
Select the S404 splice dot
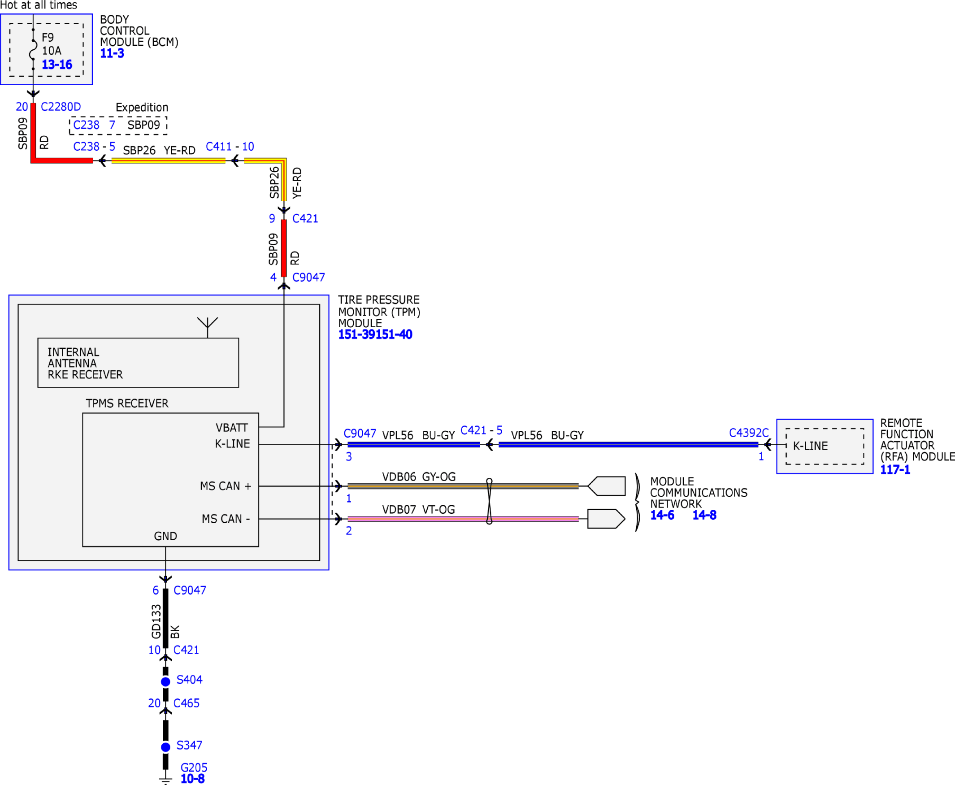(165, 681)
